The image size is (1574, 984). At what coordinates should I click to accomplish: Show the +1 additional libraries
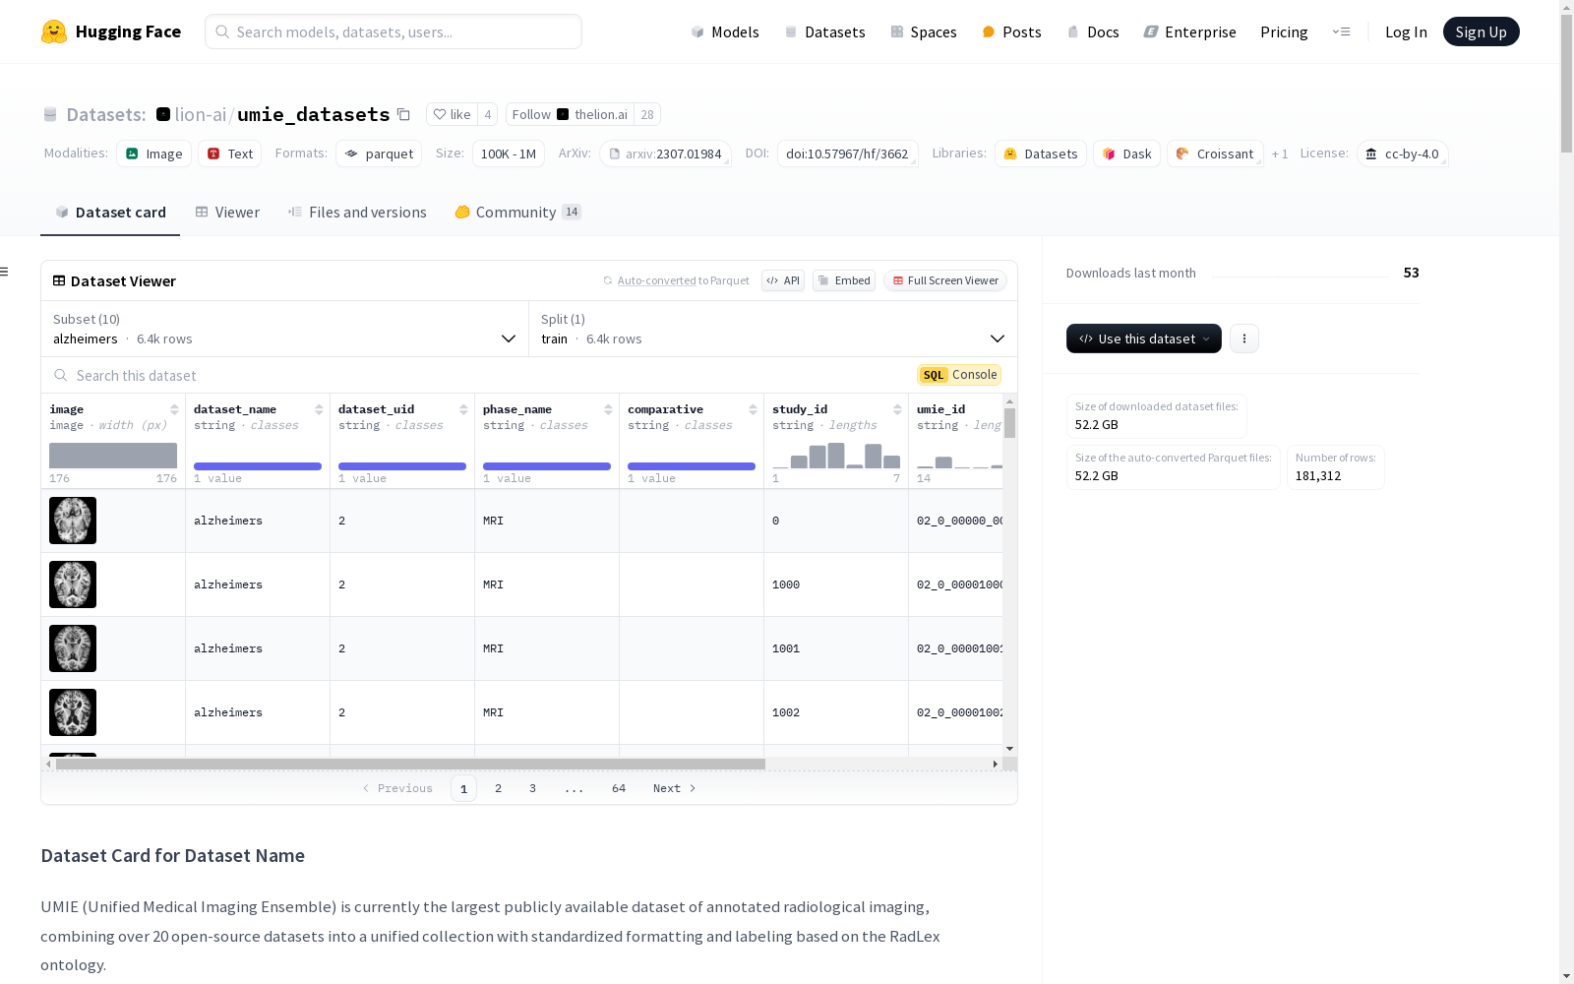point(1280,154)
